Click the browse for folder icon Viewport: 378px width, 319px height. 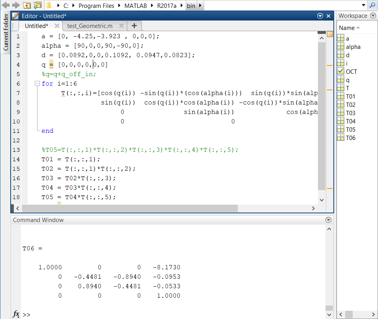point(37,6)
